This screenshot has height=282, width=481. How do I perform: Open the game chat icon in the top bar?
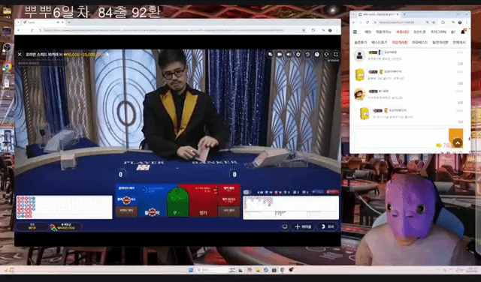point(271,55)
